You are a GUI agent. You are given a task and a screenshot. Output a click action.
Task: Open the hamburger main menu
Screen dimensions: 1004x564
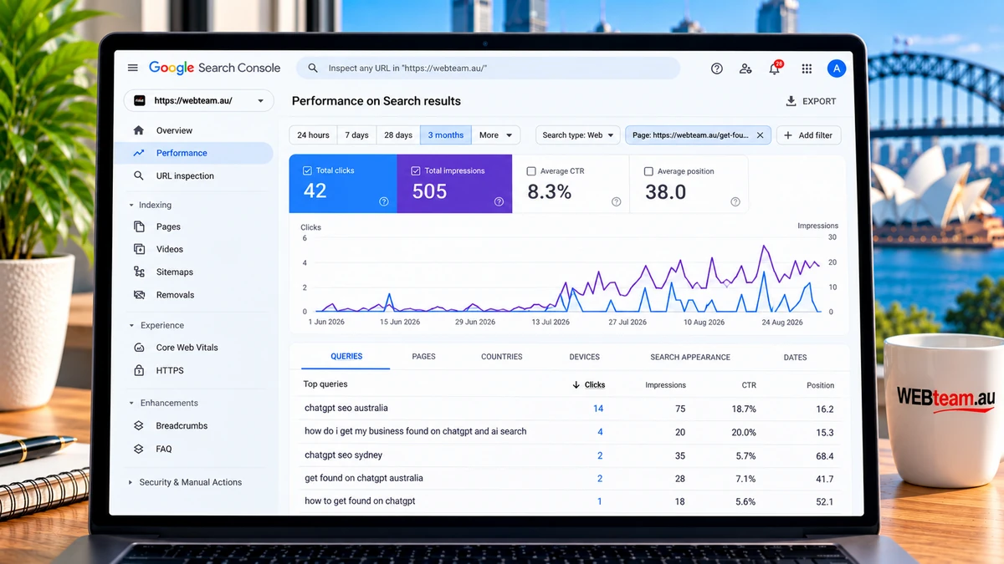[133, 68]
